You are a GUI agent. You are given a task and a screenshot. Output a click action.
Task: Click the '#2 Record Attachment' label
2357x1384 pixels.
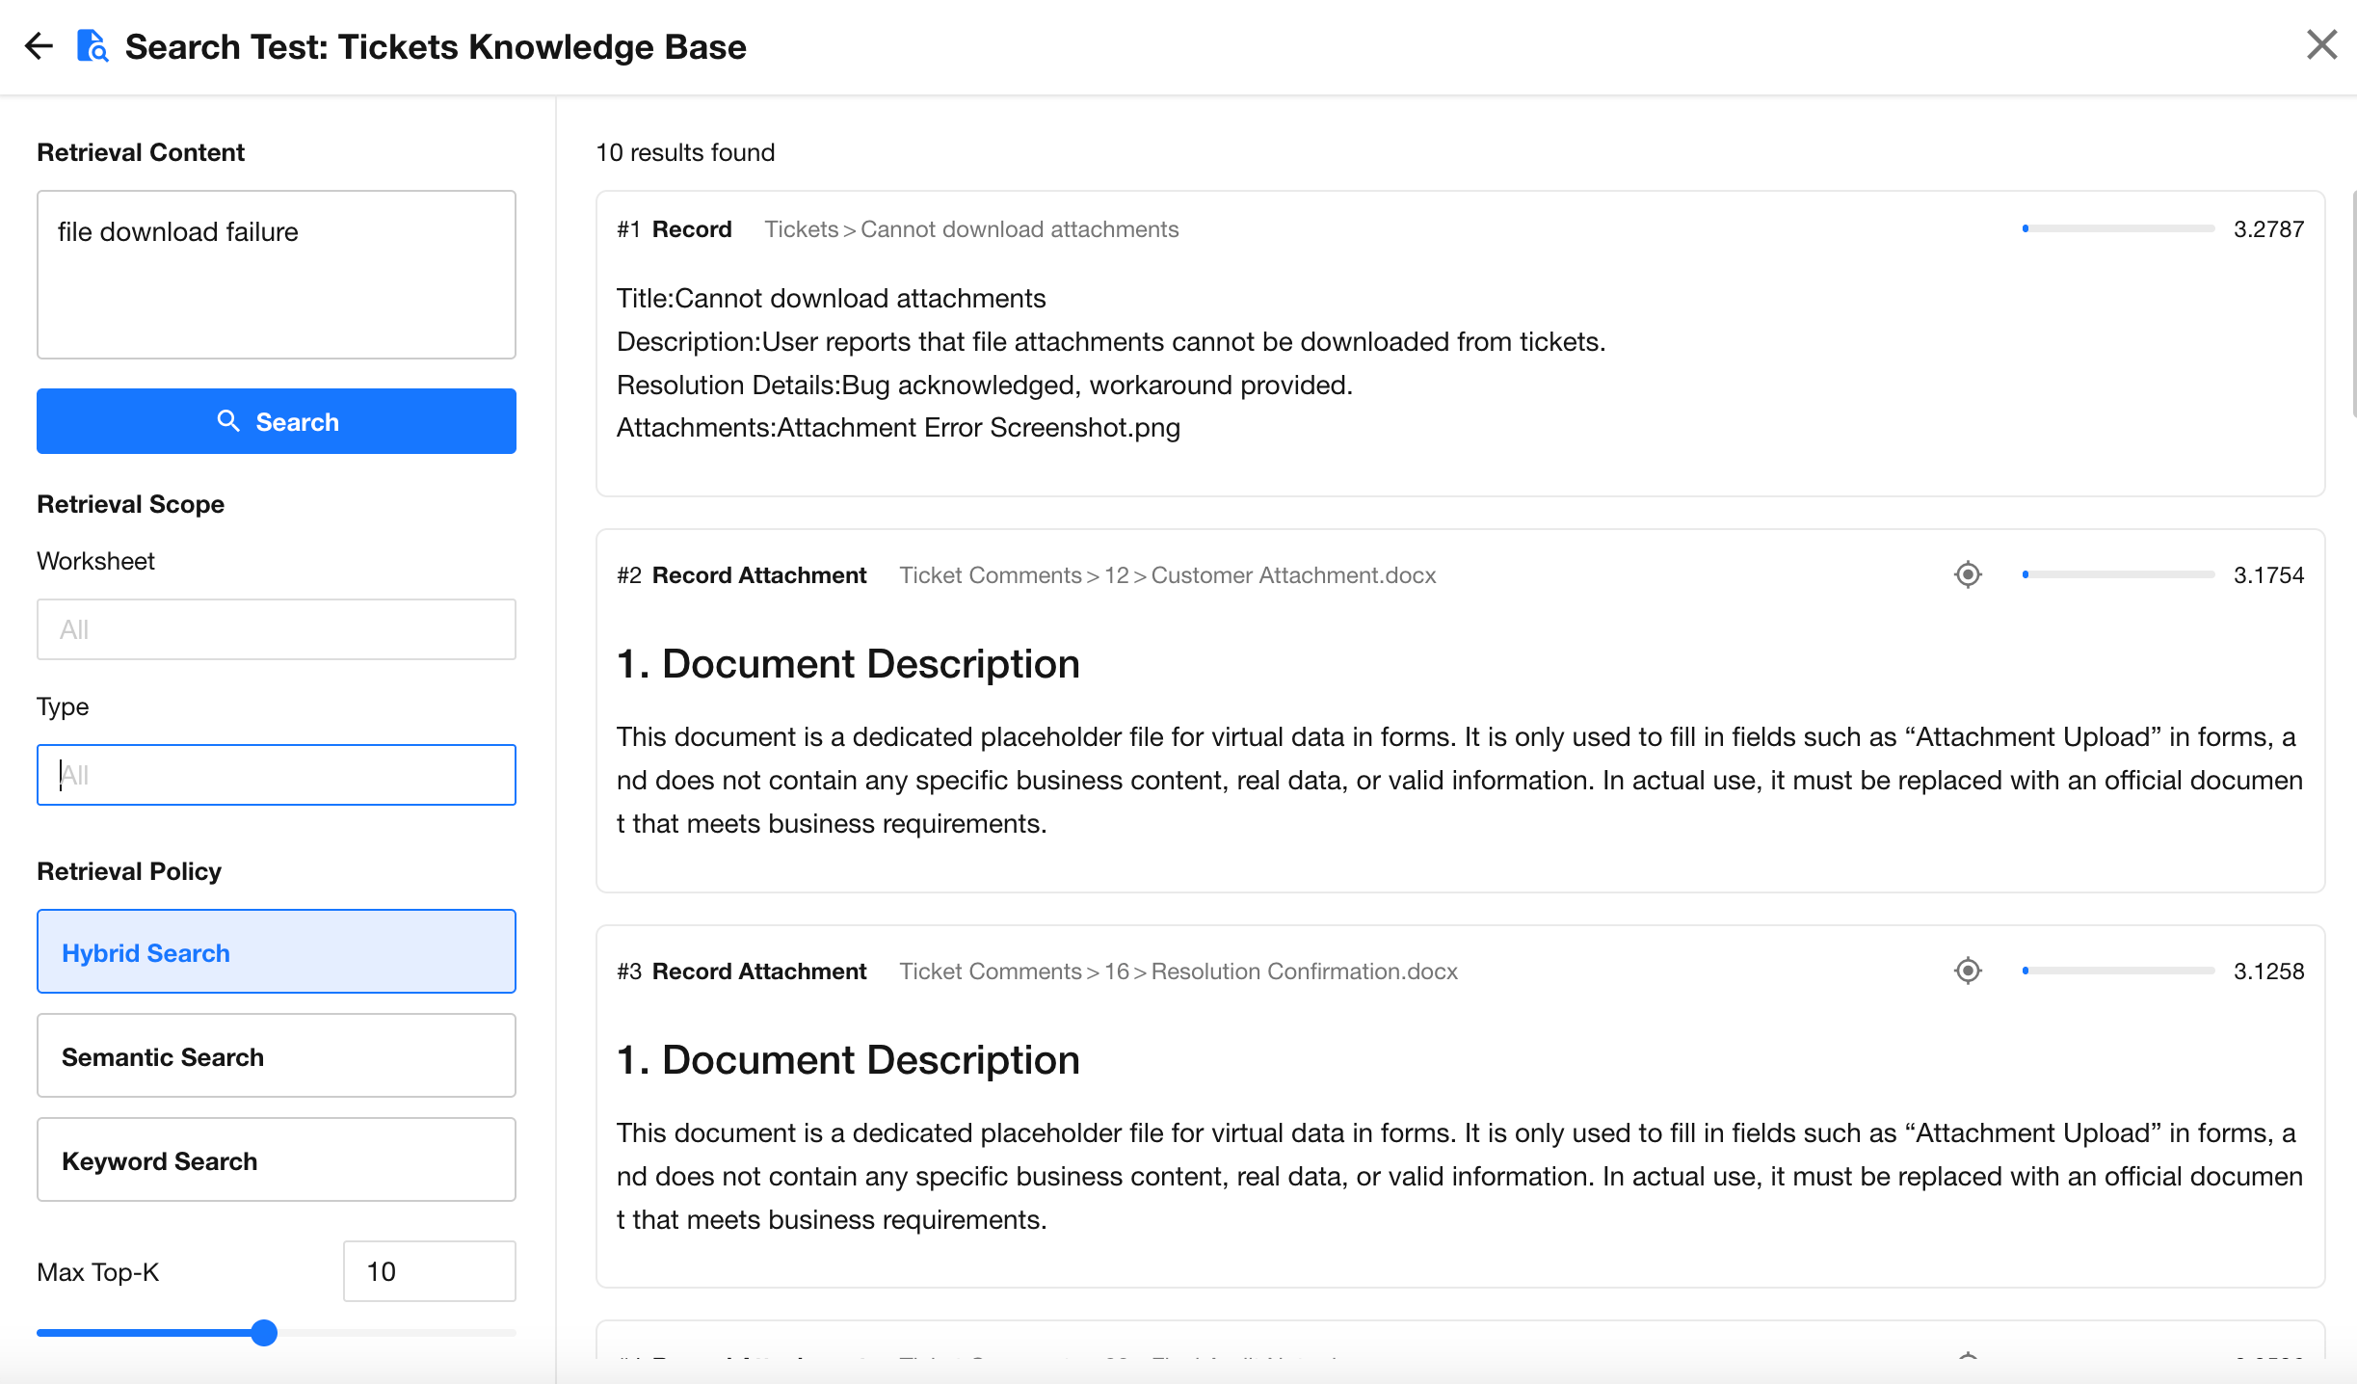[x=742, y=575]
